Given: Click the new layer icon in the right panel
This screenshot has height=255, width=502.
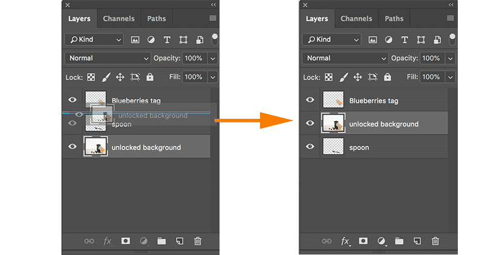Looking at the screenshot, I should [417, 241].
